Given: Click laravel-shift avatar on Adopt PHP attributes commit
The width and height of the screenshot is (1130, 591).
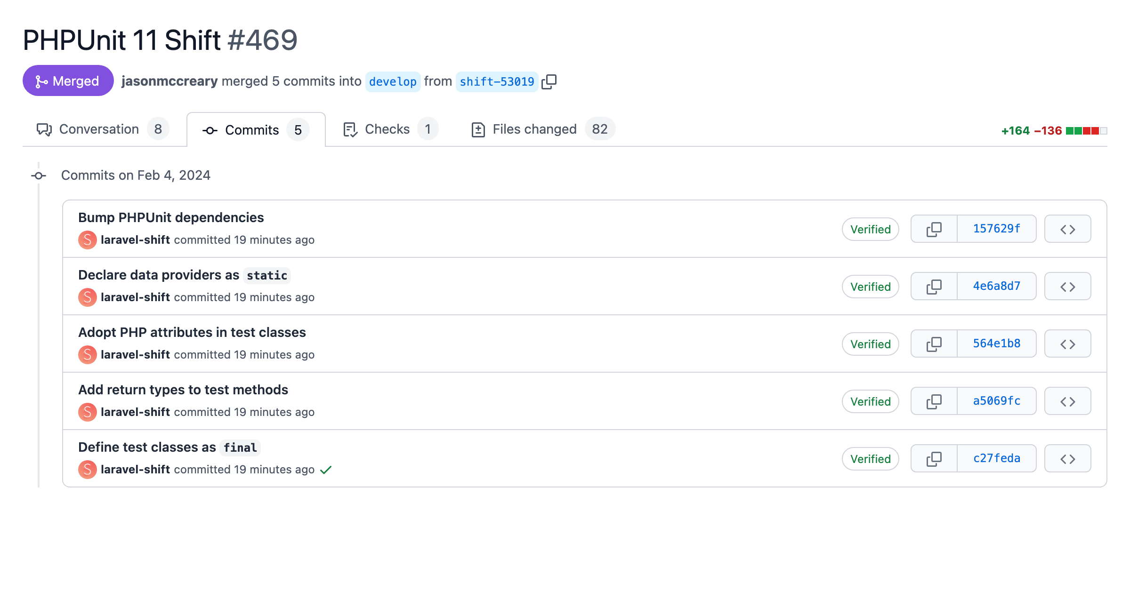Looking at the screenshot, I should click(88, 355).
